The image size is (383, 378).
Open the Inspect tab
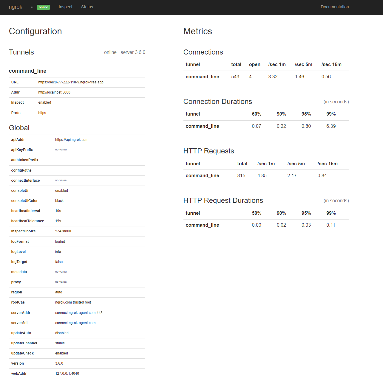pos(65,7)
